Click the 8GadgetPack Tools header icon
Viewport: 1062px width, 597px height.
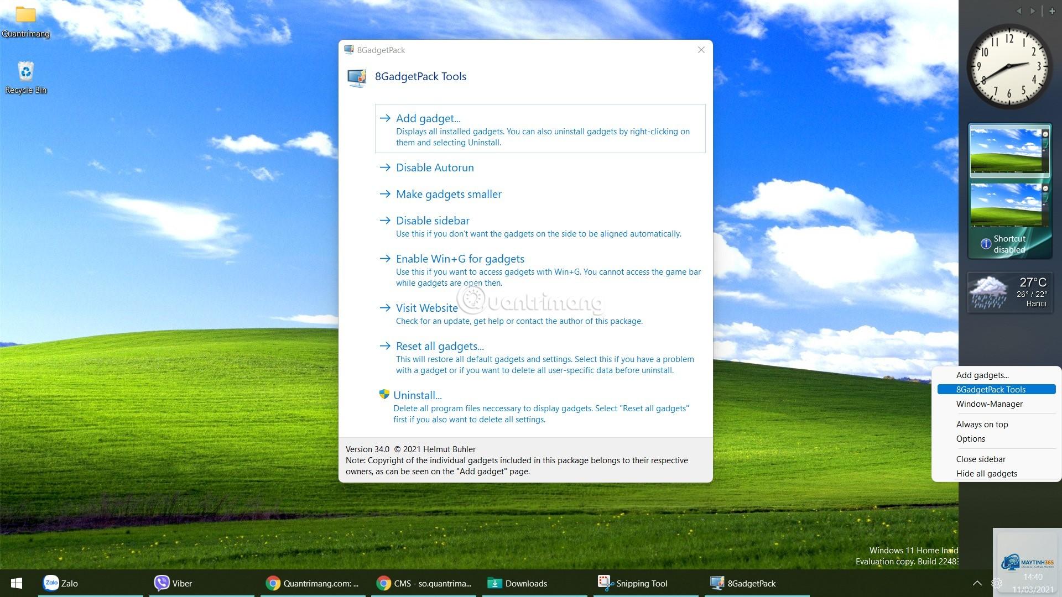coord(357,77)
